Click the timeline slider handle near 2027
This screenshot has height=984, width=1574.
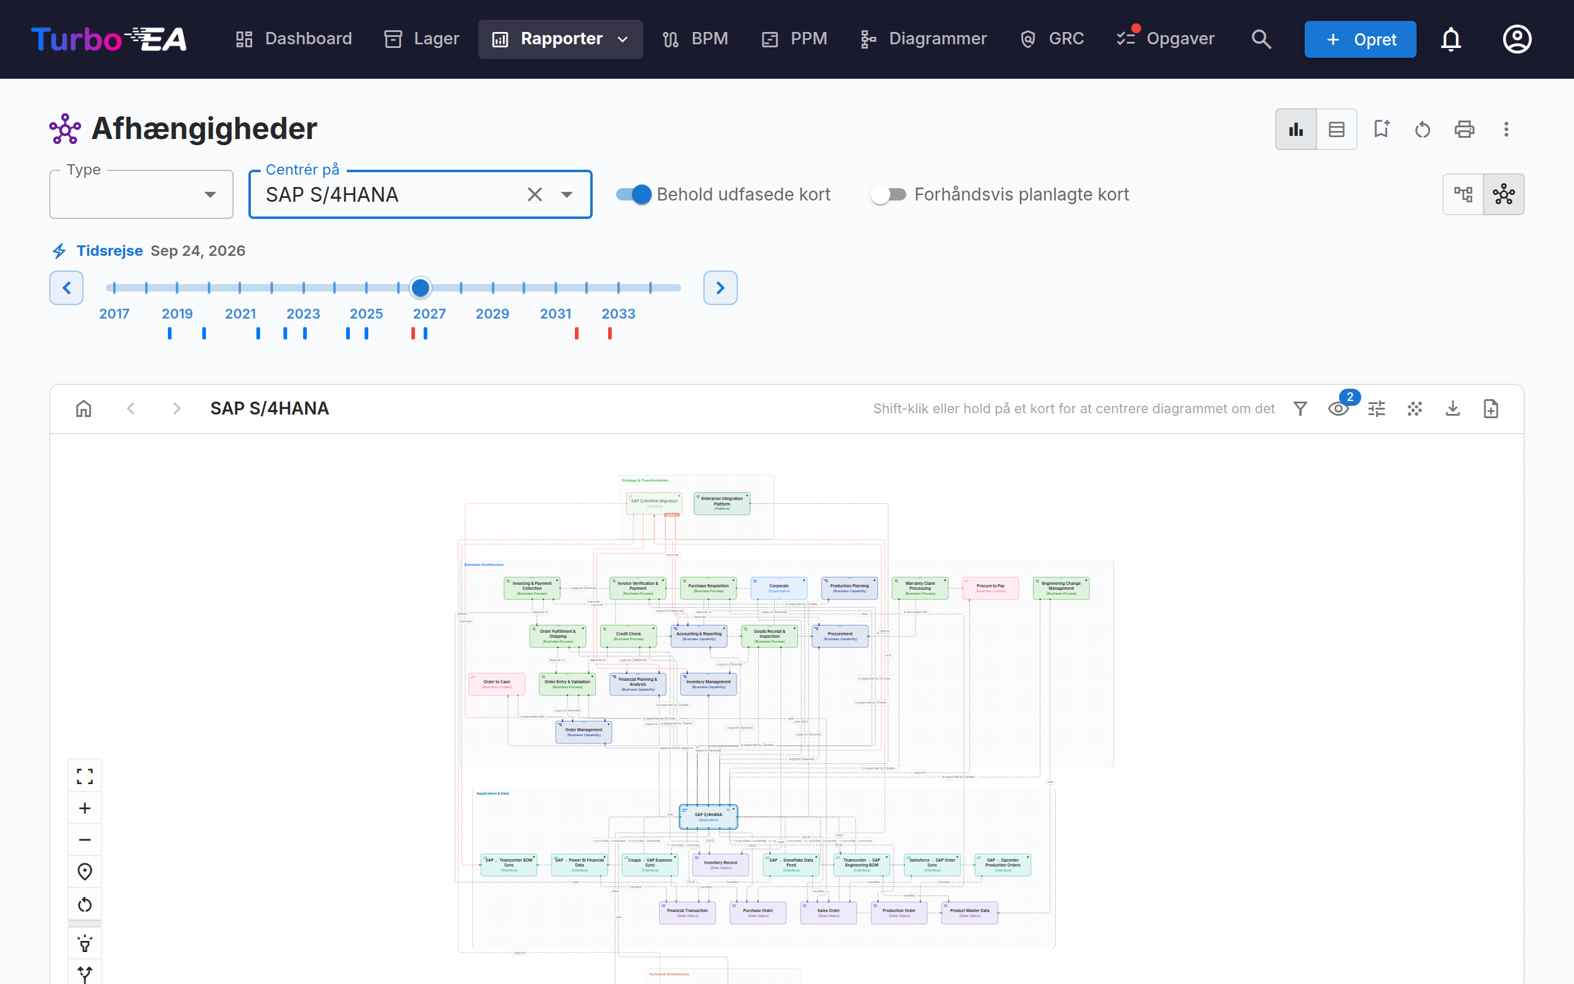pos(421,287)
